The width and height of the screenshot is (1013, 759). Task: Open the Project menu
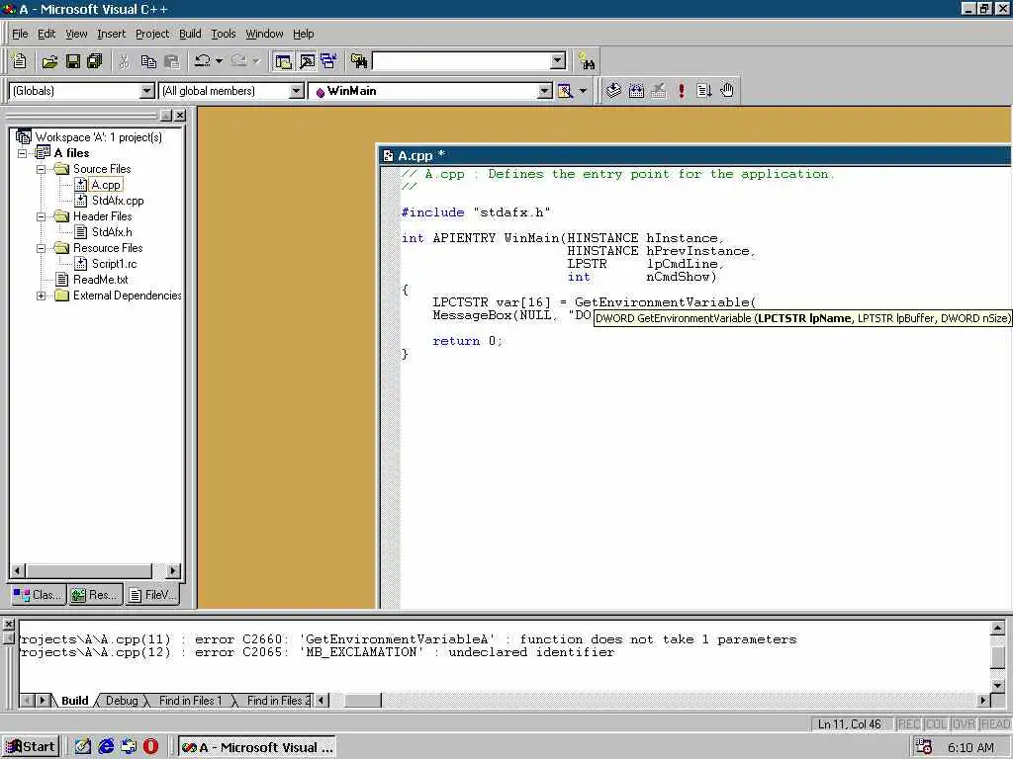click(x=152, y=34)
